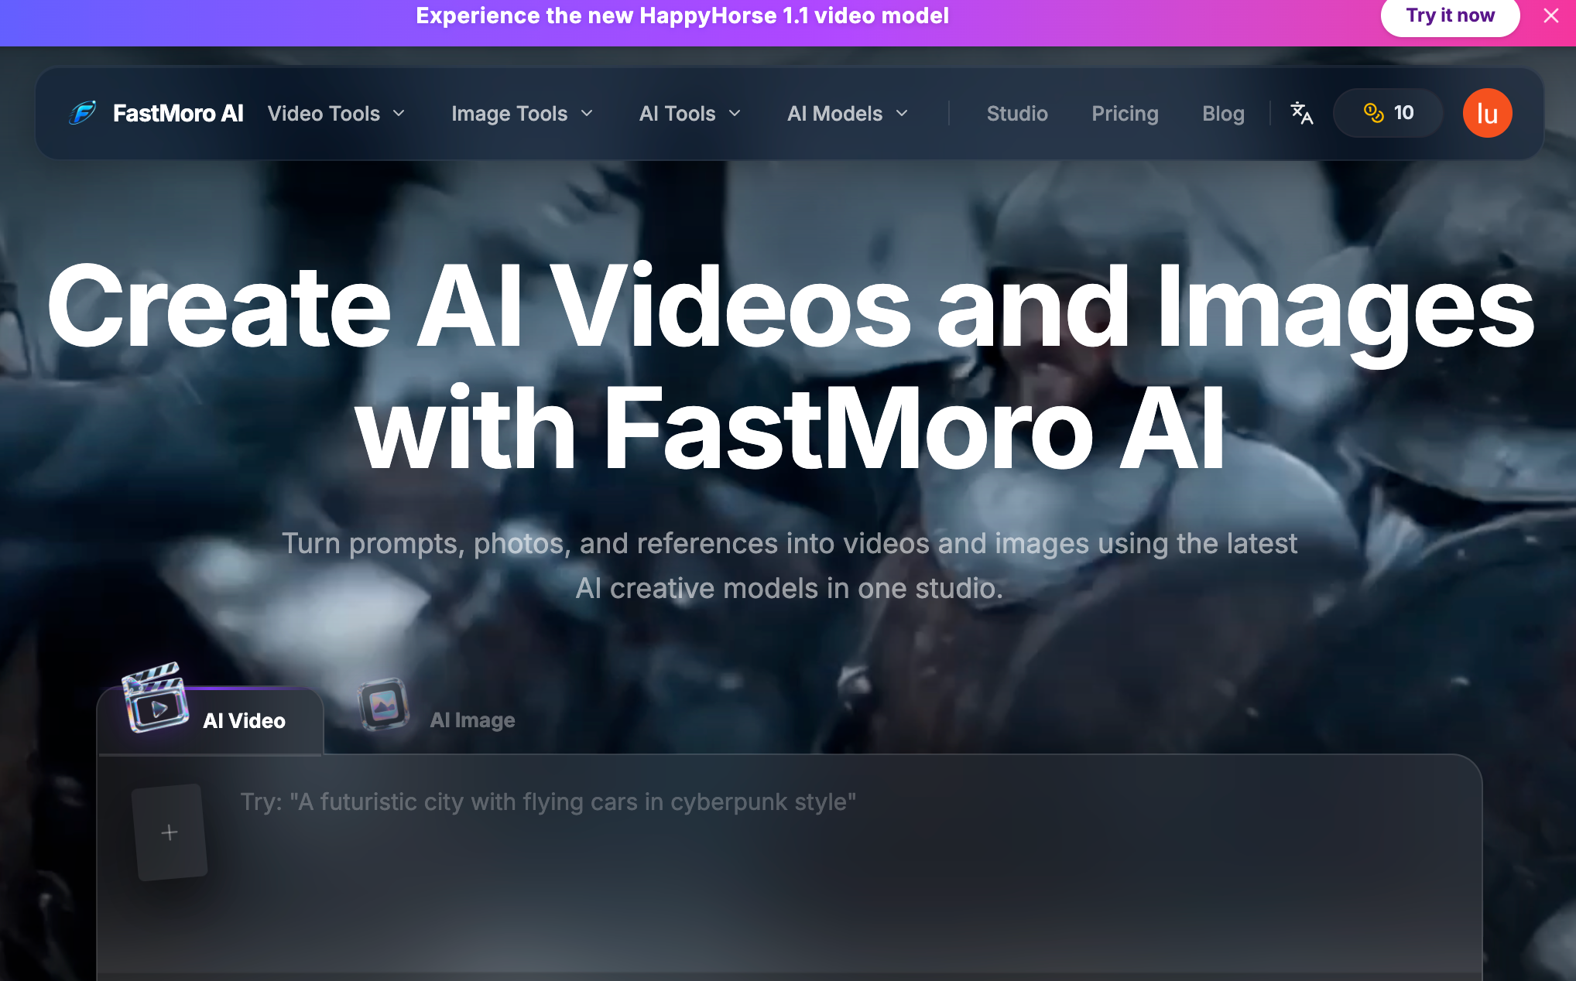Dismiss the HappyHorse promo banner
1576x981 pixels.
click(x=1551, y=15)
